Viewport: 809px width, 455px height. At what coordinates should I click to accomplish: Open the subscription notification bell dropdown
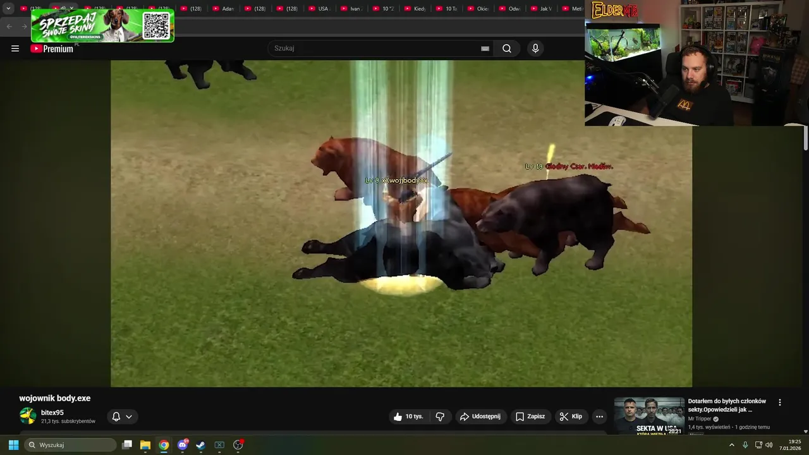click(122, 416)
